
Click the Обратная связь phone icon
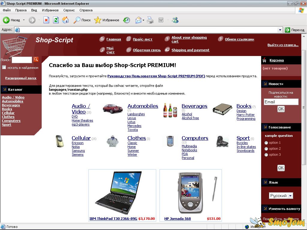click(x=129, y=50)
